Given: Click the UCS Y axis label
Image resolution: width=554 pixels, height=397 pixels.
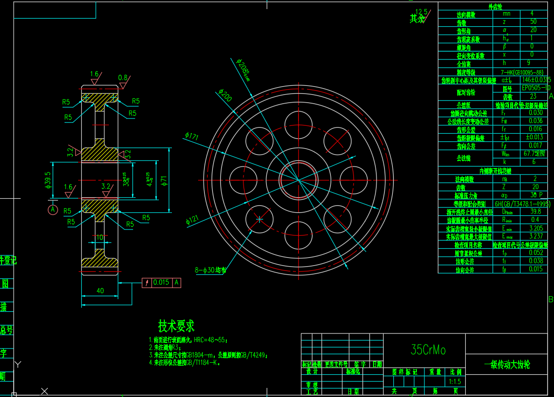Looking at the screenshot, I should pyautogui.click(x=18, y=364).
